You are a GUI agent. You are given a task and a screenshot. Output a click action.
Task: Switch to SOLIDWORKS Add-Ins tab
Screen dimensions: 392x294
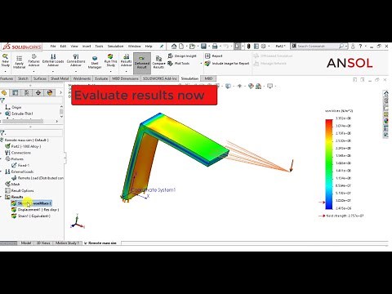point(160,78)
